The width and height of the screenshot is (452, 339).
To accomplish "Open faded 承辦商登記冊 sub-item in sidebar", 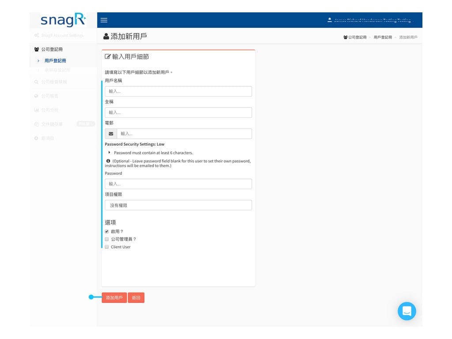I will [57, 70].
